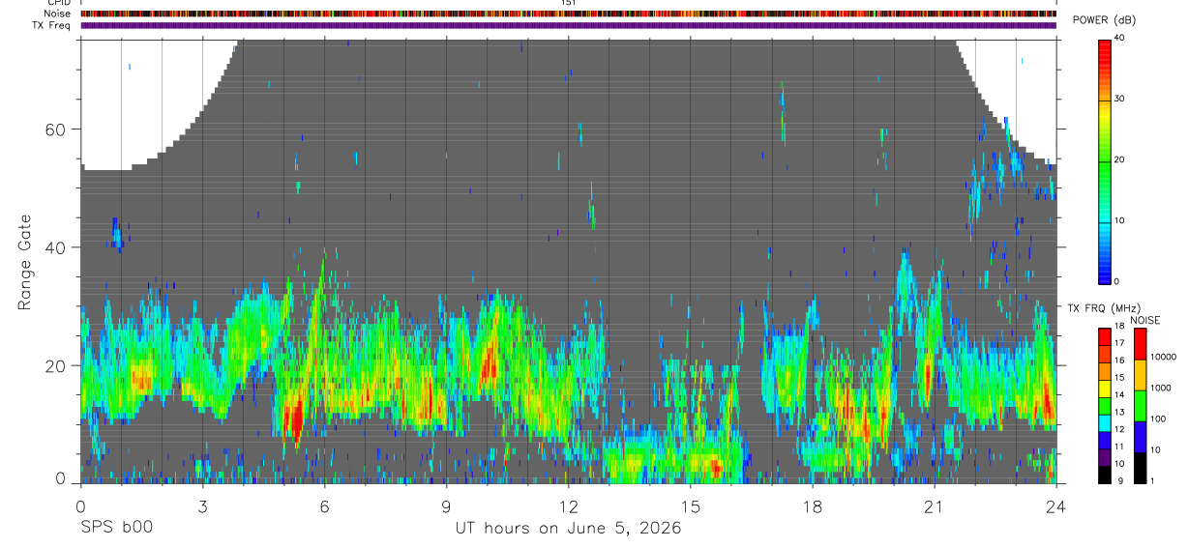The width and height of the screenshot is (1188, 548).
Task: Click yellow segment of TX FRQ scale
Action: 1105,389
